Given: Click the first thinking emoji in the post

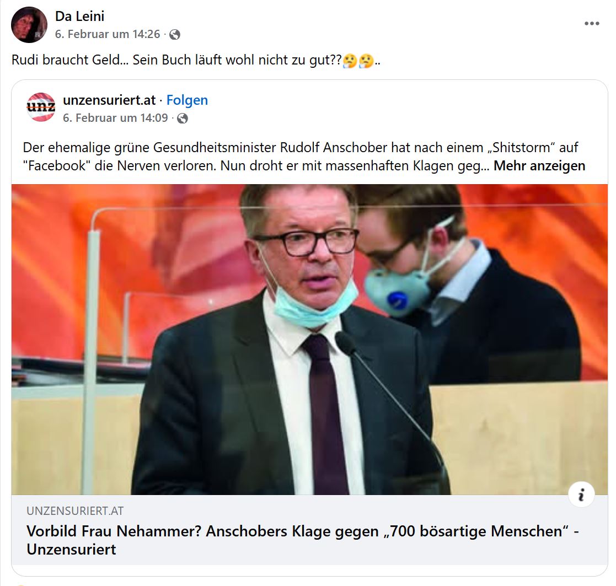Looking at the screenshot, I should pos(350,61).
